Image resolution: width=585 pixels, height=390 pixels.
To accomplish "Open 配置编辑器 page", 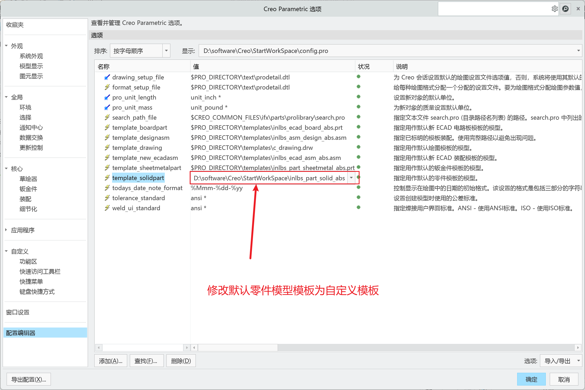I will [x=45, y=333].
